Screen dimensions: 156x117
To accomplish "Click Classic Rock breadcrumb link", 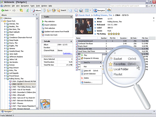I will (84, 15).
